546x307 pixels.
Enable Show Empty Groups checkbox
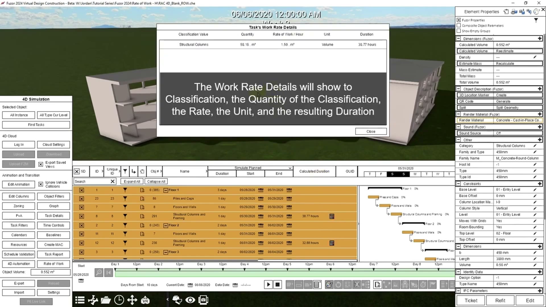pos(459,31)
